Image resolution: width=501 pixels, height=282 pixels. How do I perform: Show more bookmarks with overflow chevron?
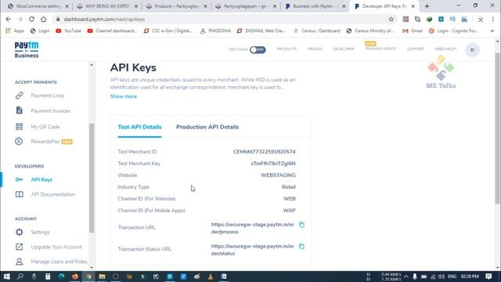tap(492, 31)
